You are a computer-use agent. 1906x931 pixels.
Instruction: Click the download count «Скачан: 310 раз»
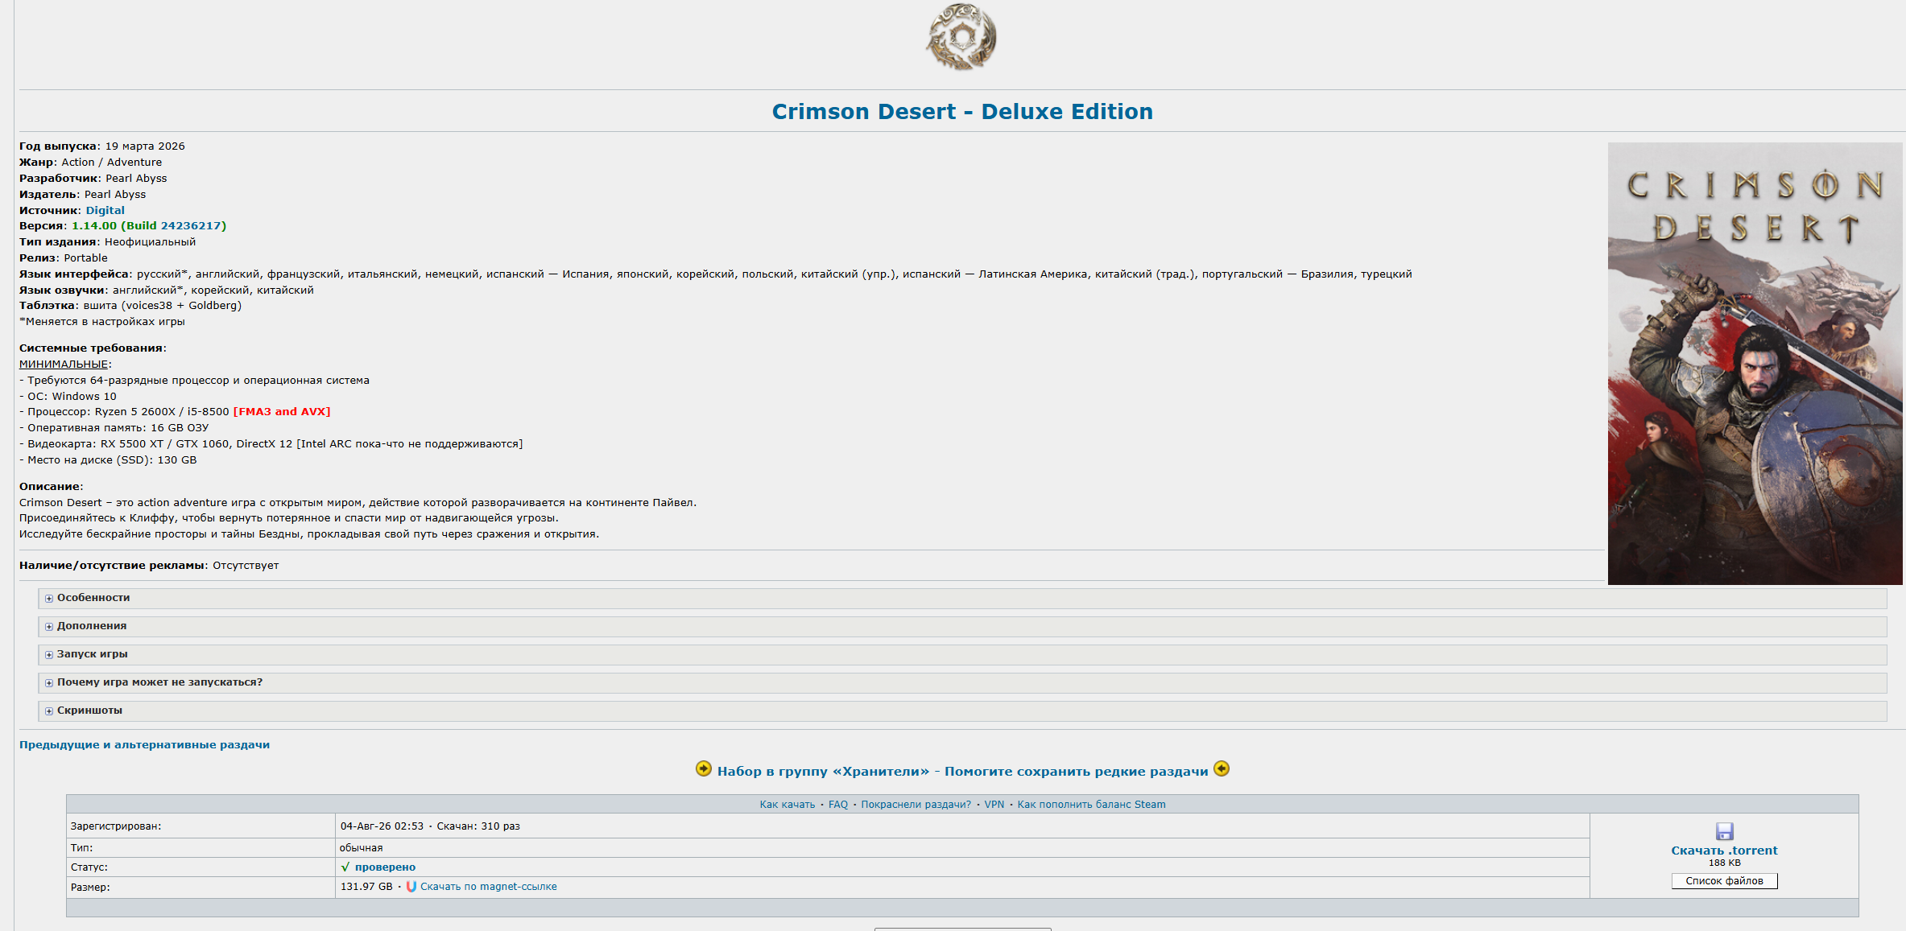[478, 826]
